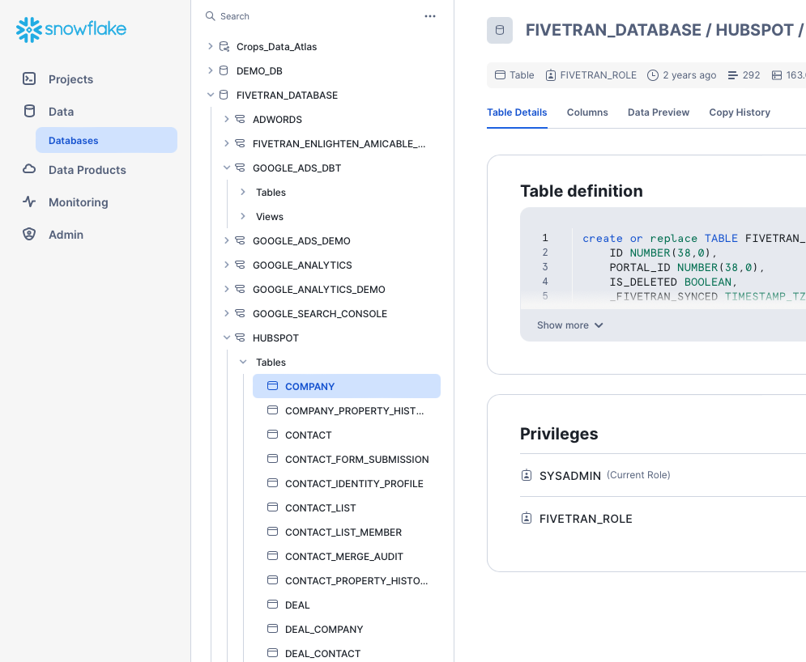Click the GOOGLE_ADS_DBT schema icon
Screen dimensions: 806x662
pos(240,168)
